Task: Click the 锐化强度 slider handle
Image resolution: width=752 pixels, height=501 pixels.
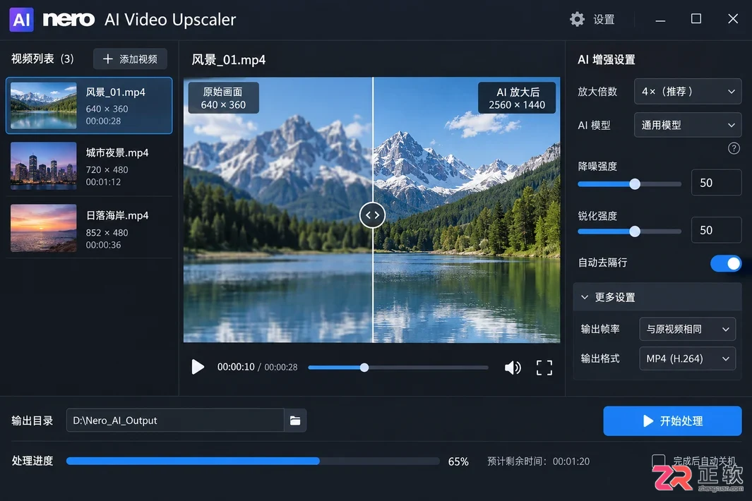Action: [x=635, y=231]
